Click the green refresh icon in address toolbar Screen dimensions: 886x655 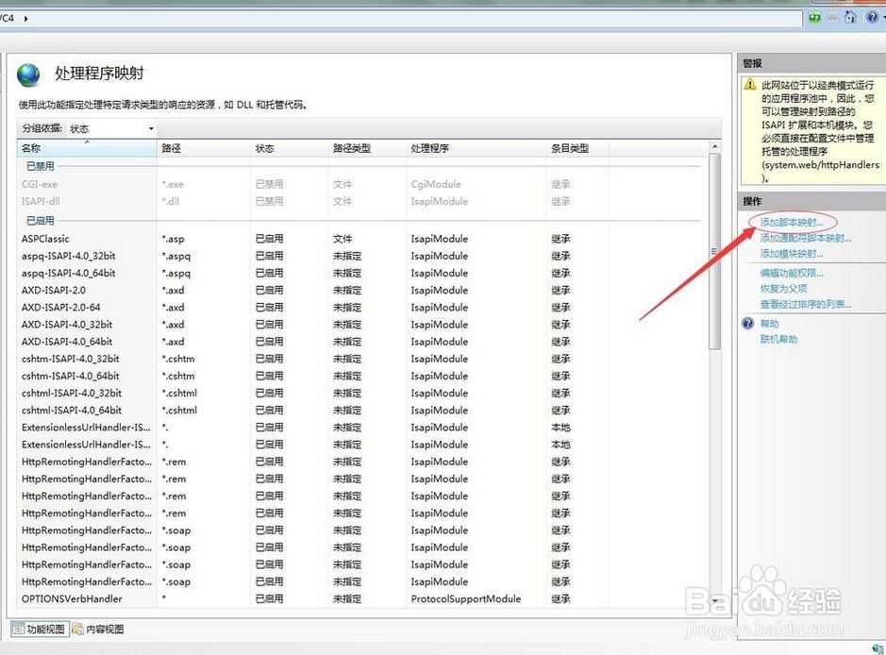coord(814,18)
